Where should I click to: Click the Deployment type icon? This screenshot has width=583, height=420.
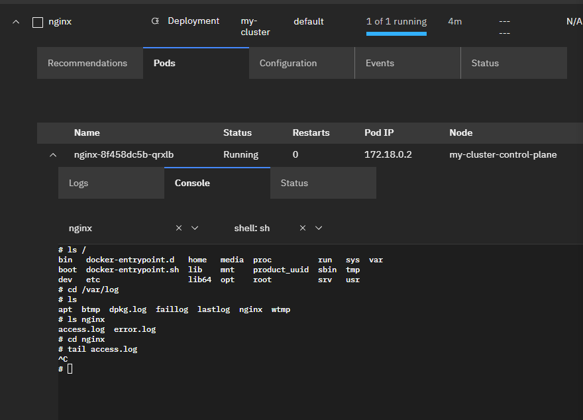(x=155, y=21)
